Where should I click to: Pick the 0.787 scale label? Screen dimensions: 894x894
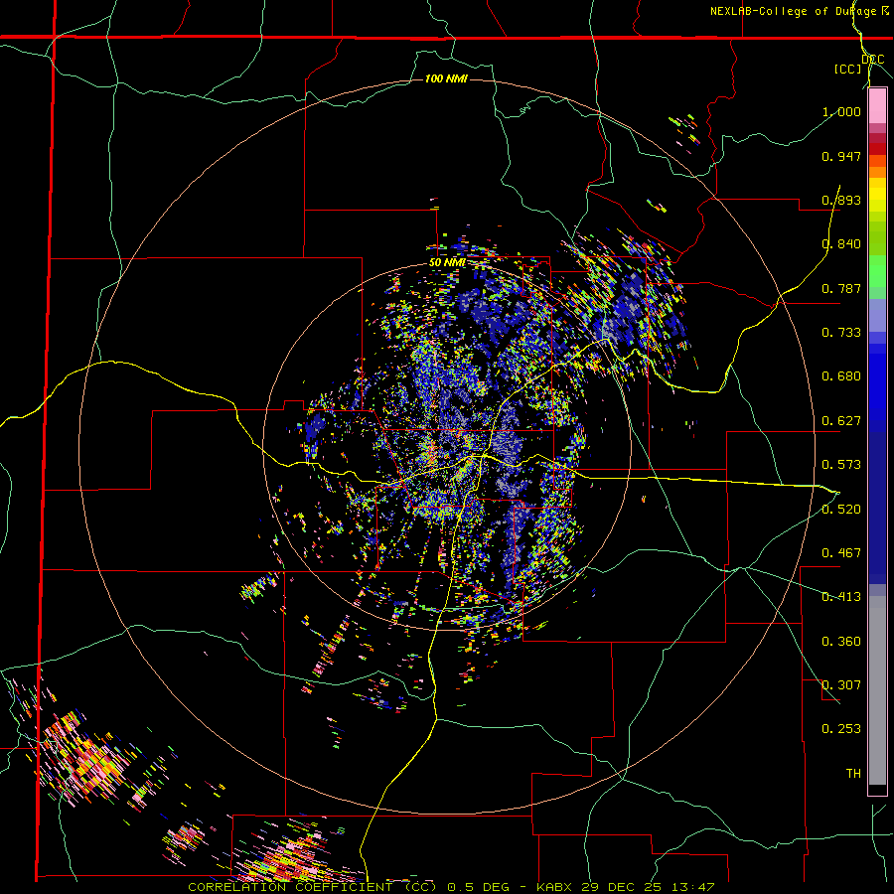(x=841, y=288)
